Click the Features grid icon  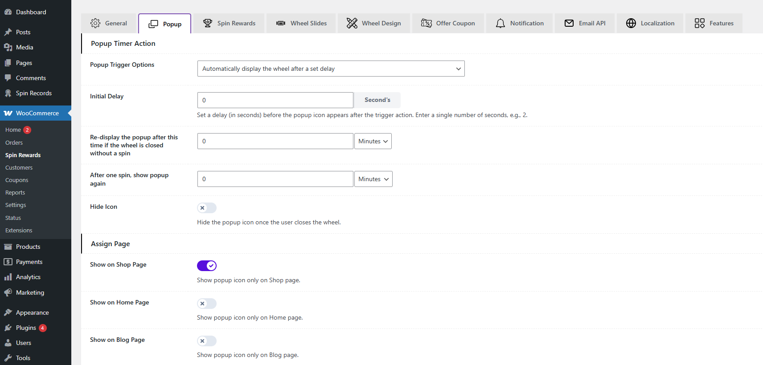(699, 23)
